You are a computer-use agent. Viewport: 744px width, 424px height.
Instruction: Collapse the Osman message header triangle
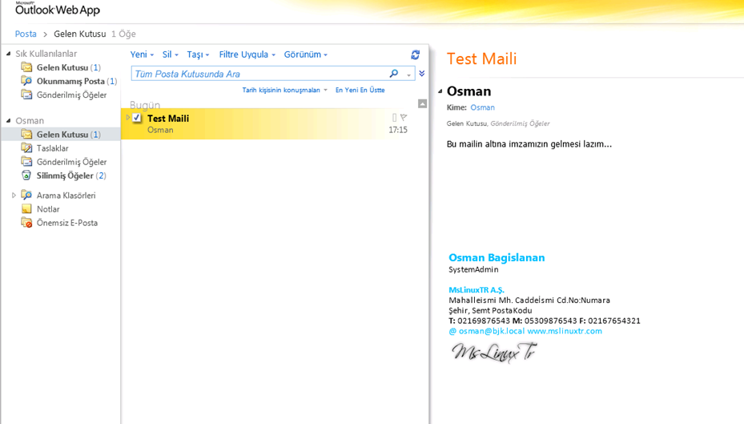(x=440, y=91)
